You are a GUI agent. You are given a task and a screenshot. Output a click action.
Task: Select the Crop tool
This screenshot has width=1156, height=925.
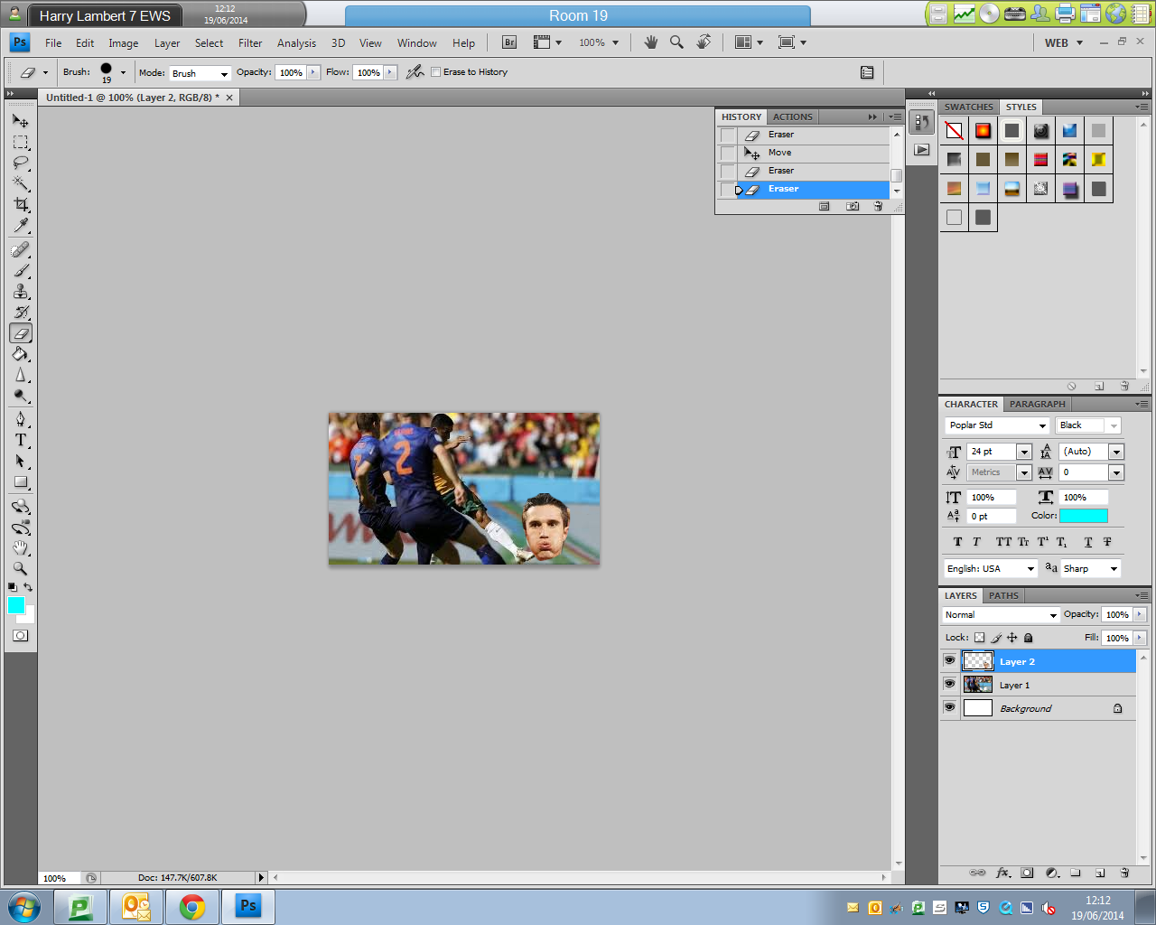click(x=21, y=205)
